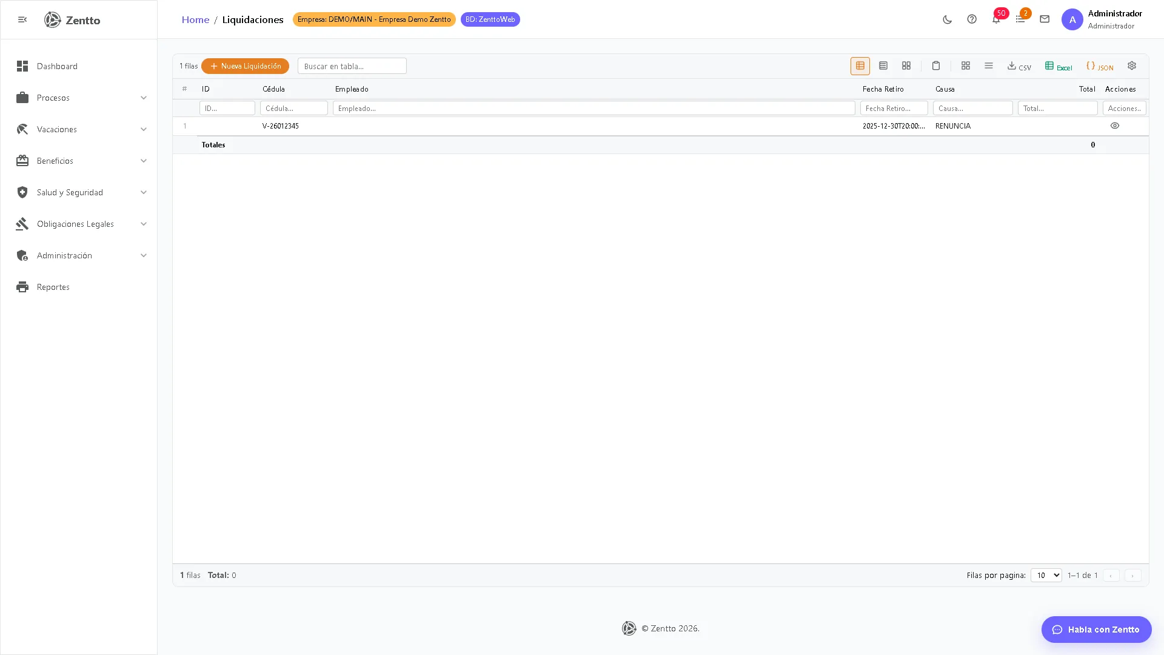Screen dimensions: 1164x655
Task: Open the Salud y Seguridad menu item
Action: tap(79, 192)
